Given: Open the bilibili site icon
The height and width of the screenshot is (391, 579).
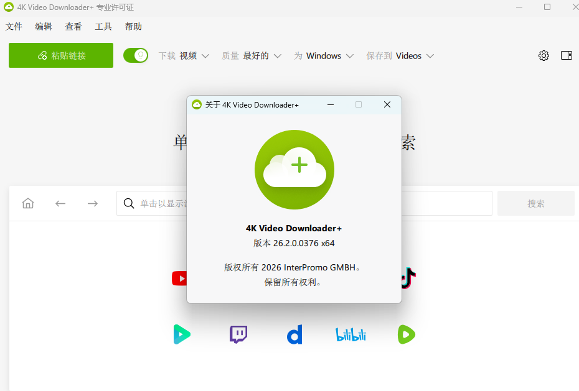Looking at the screenshot, I should (x=351, y=334).
